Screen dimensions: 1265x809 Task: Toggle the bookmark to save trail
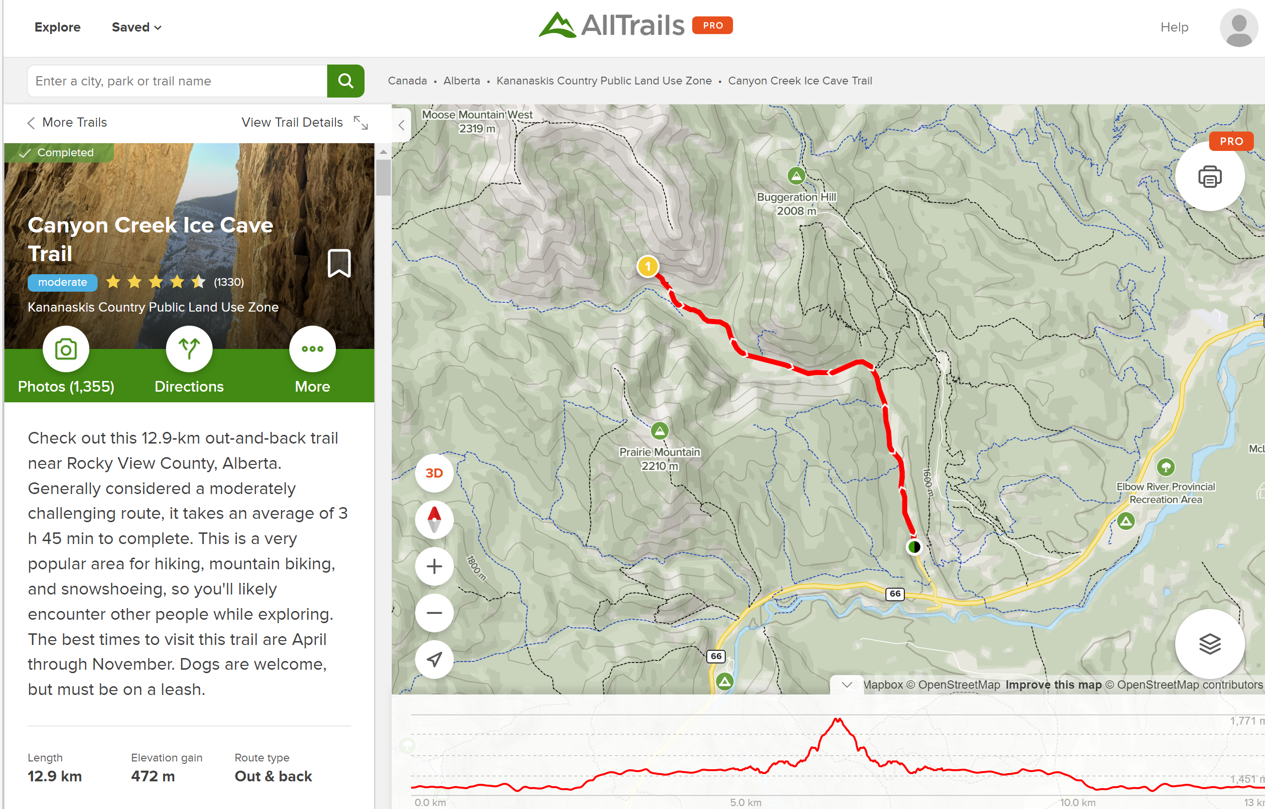(x=339, y=263)
